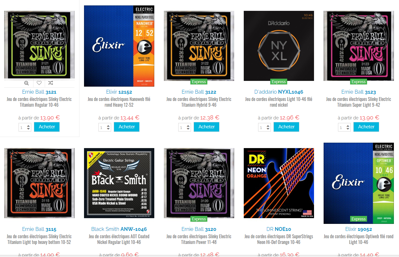Increase quantity for D'addario NYXL1046

[268, 126]
